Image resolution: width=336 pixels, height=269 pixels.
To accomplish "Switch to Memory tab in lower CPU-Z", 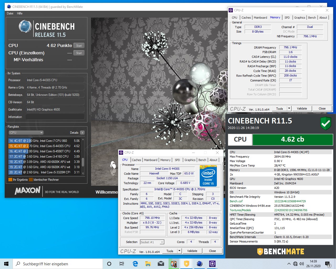I will [x=165, y=160].
